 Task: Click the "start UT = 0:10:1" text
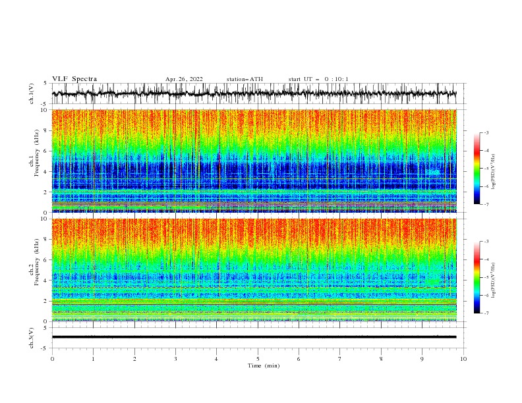coord(318,79)
